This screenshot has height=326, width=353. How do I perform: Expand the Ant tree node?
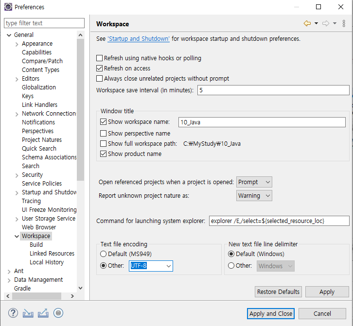click(9, 272)
